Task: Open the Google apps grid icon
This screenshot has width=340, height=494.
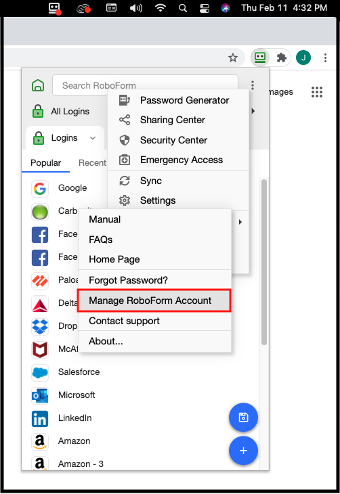Action: pos(317,92)
